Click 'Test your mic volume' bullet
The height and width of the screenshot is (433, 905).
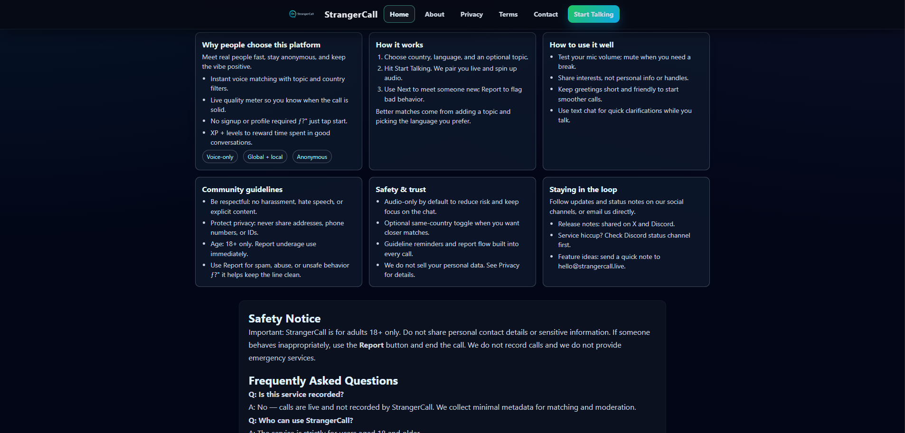click(x=624, y=62)
